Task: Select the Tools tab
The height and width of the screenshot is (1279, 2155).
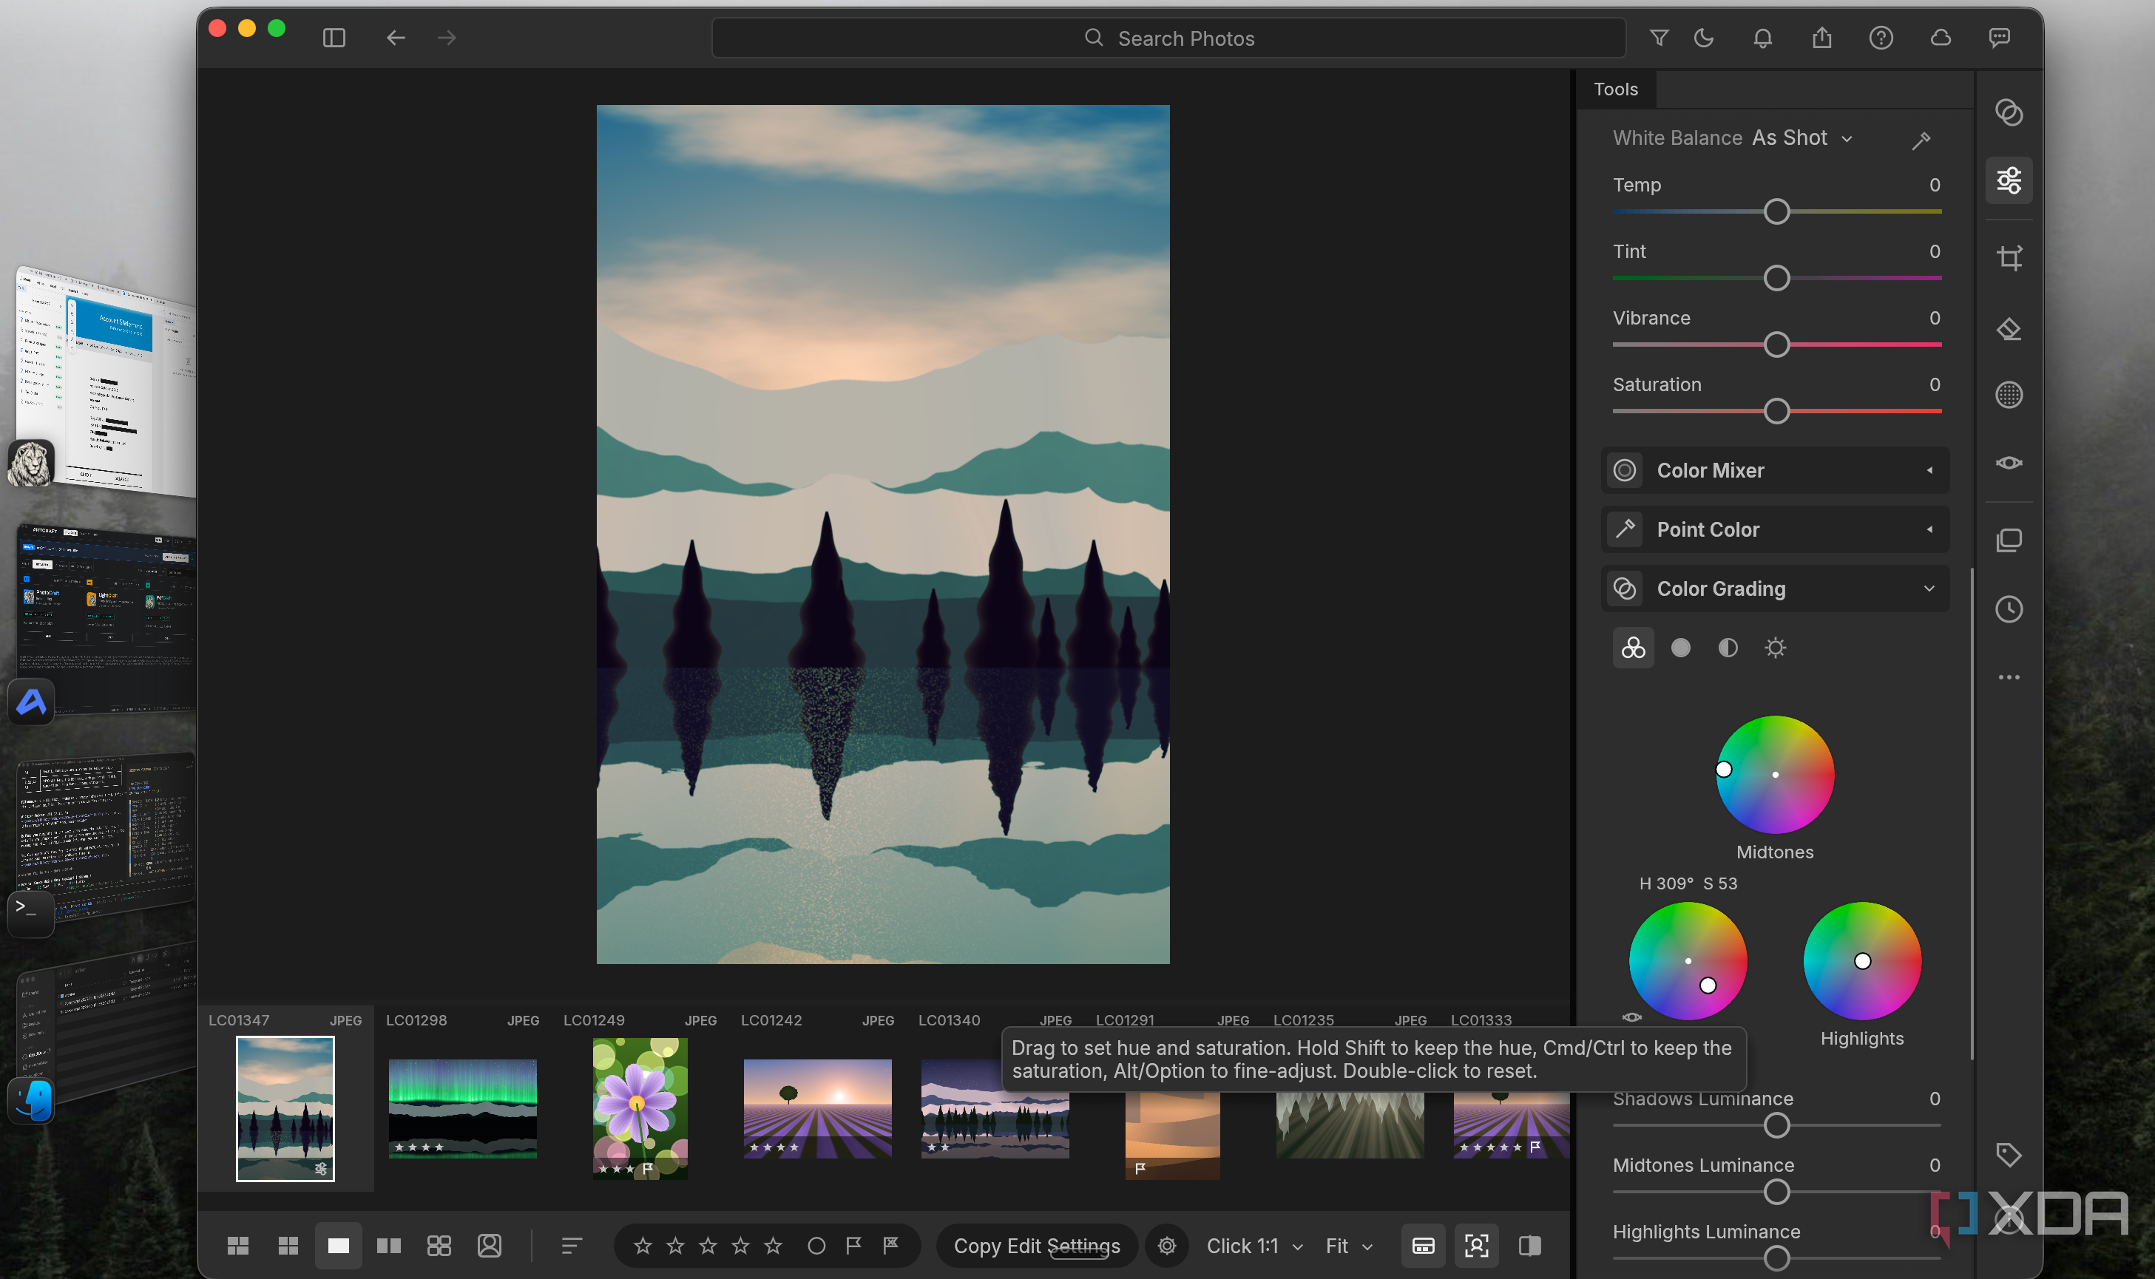Action: (1615, 89)
